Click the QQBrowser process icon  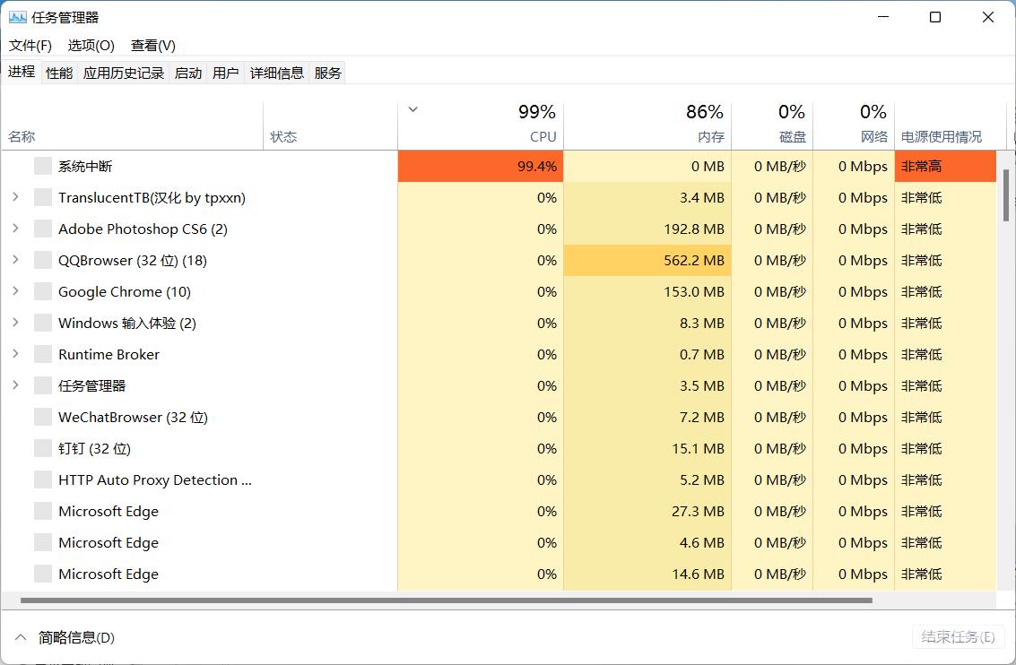42,260
